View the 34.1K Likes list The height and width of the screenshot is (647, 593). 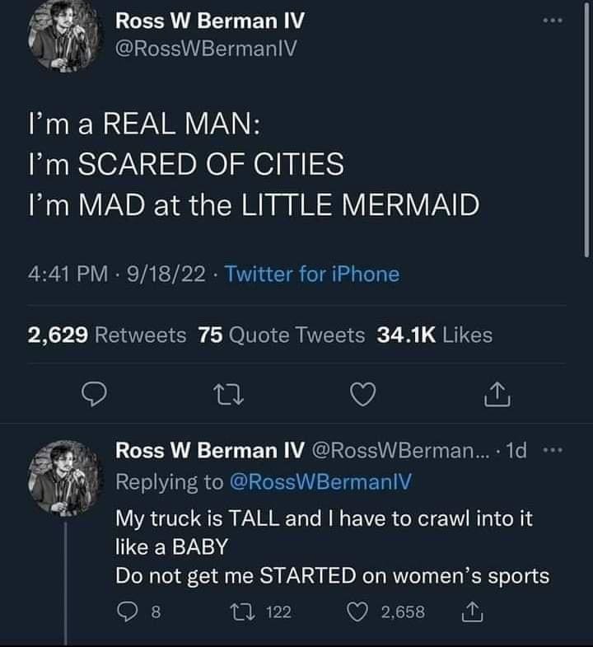coord(434,335)
